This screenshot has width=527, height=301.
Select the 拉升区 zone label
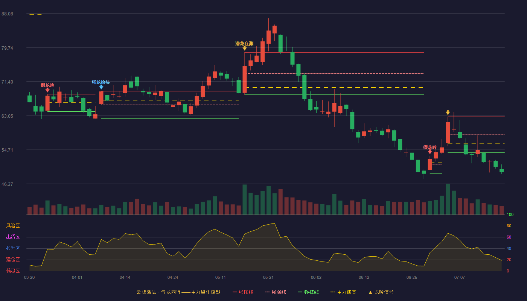[x=13, y=248]
